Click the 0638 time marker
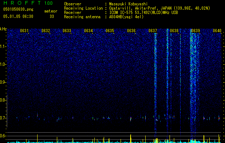Viewport: 225px width, 143px height. pos(174,31)
